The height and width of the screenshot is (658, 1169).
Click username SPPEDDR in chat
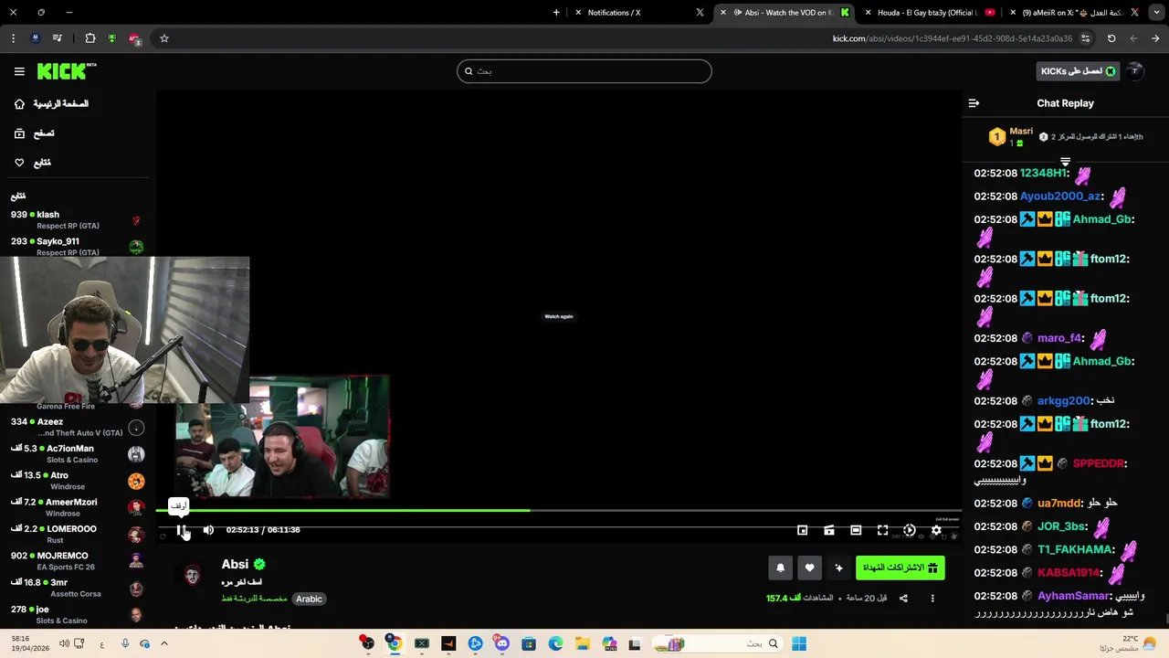(1098, 464)
